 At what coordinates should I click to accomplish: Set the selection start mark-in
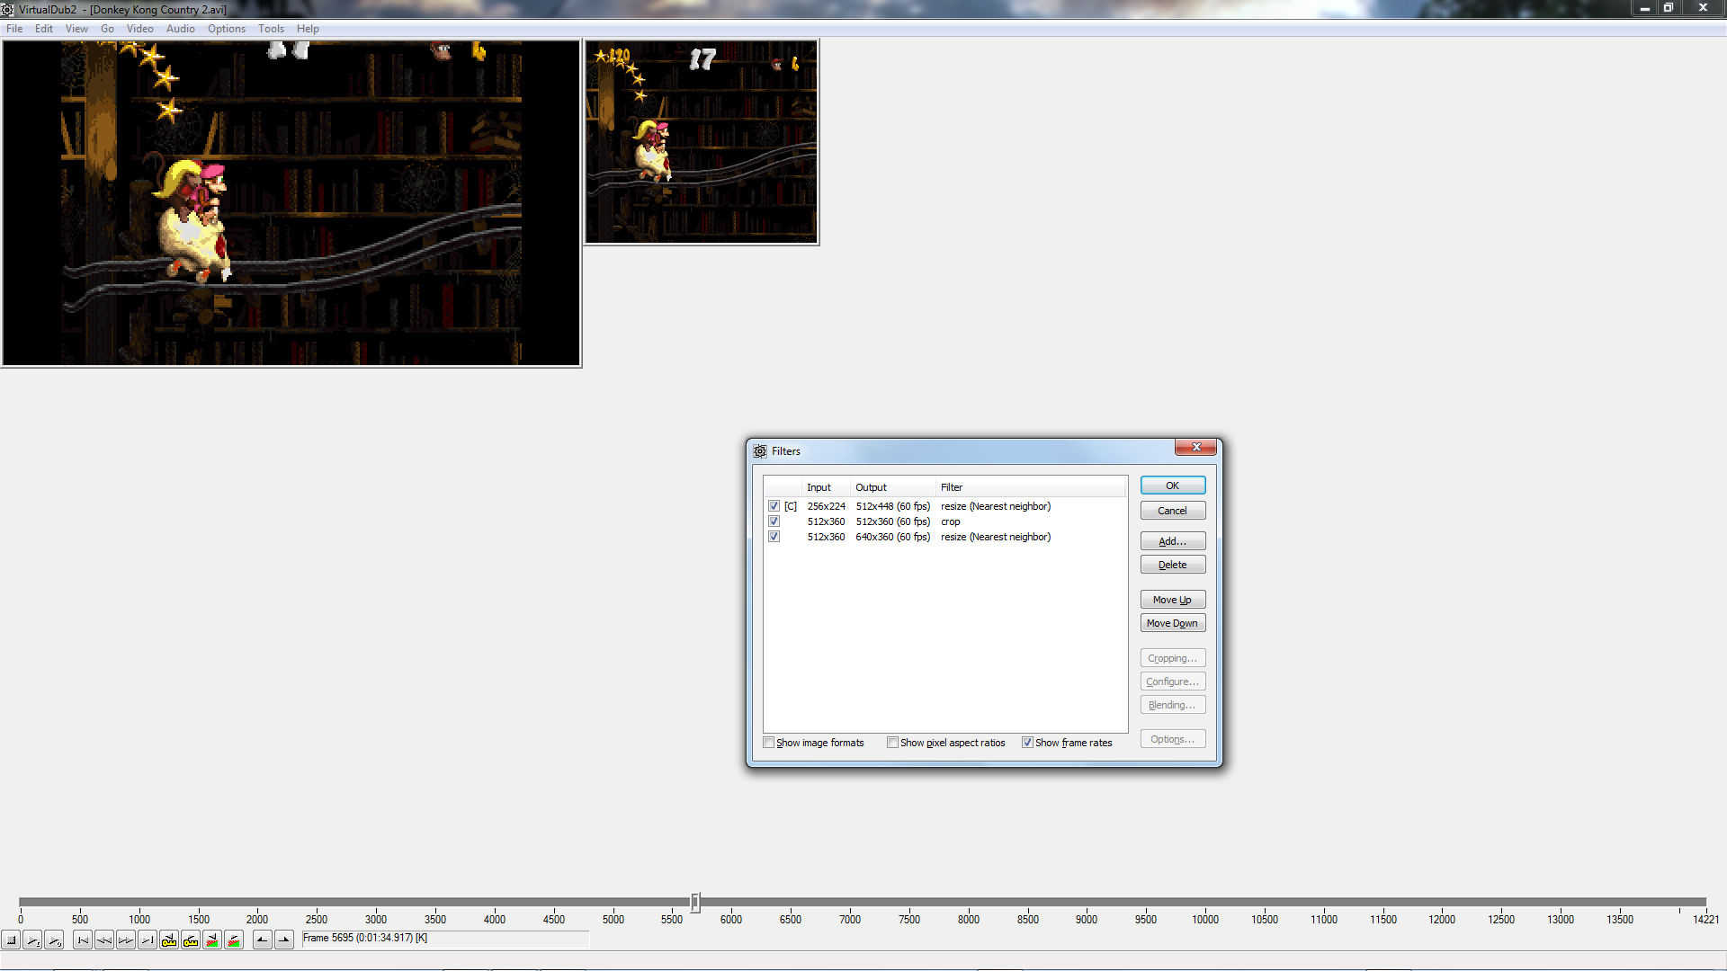click(x=263, y=940)
